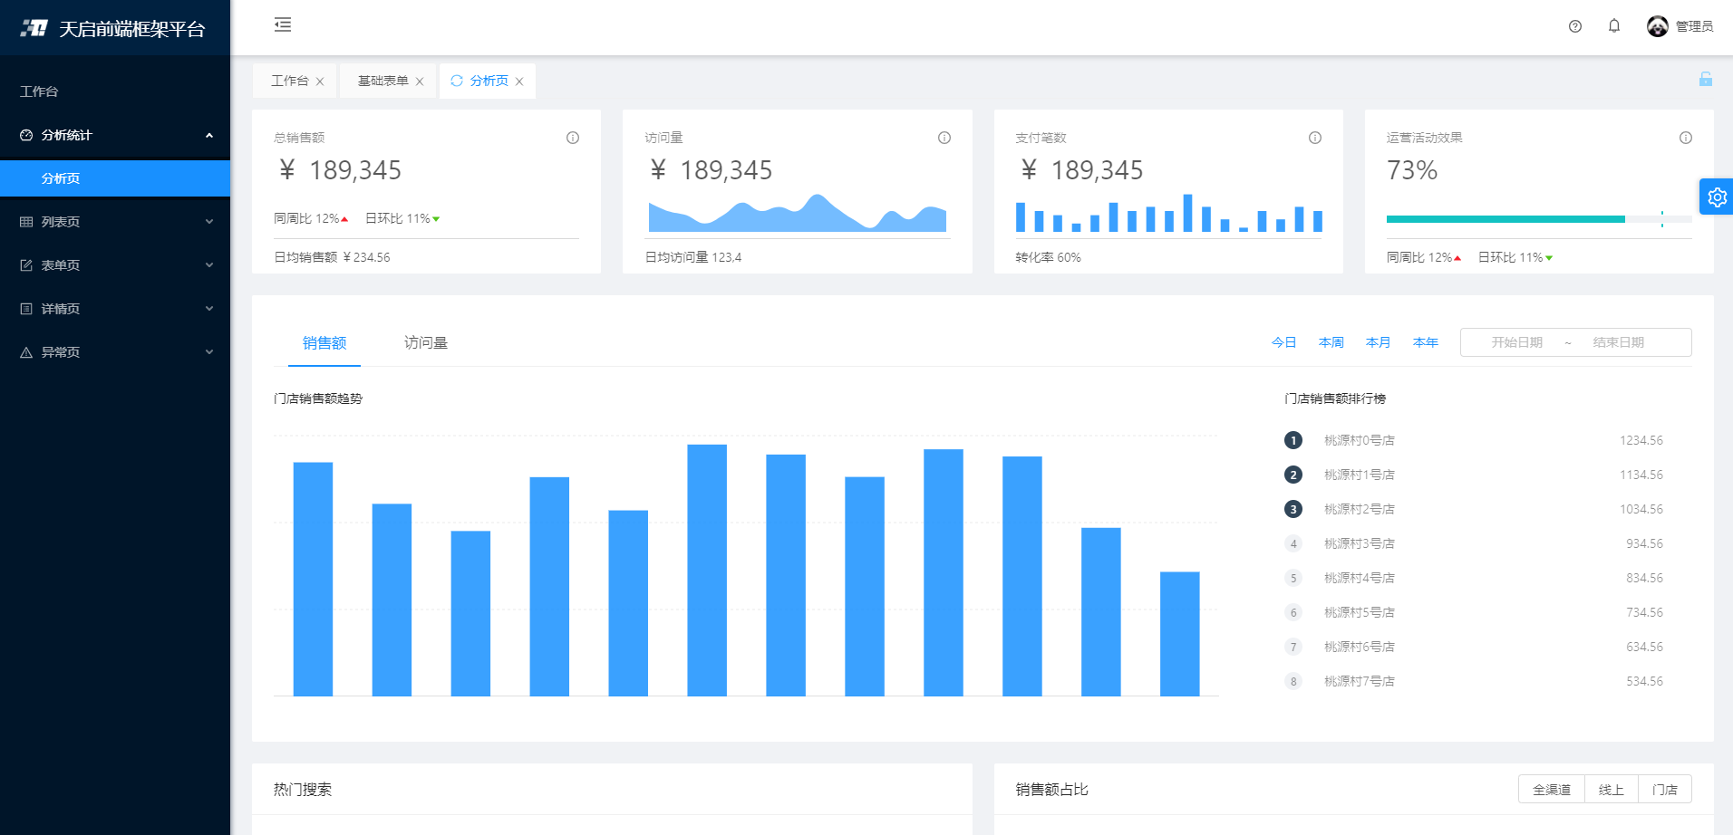
Task: Close the 基础表单 tab
Action: point(420,82)
